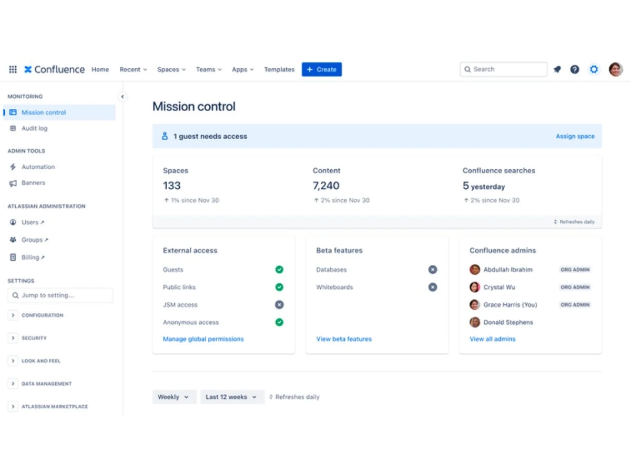Expand the Look and Feel section

[x=13, y=361]
